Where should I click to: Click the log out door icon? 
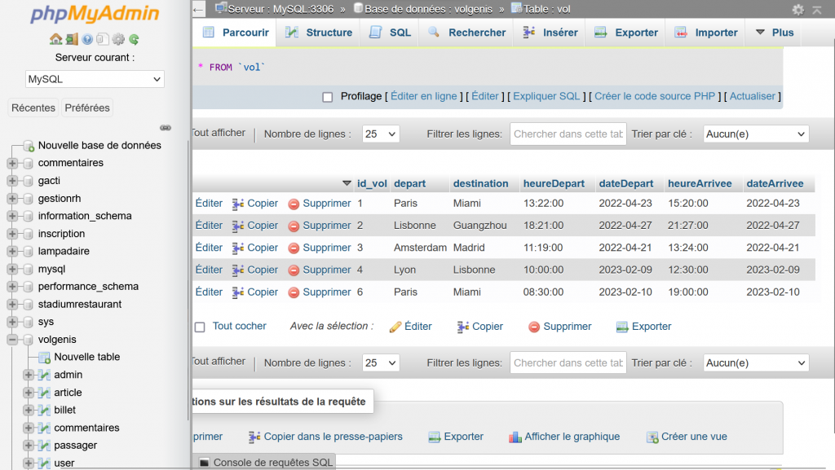72,39
